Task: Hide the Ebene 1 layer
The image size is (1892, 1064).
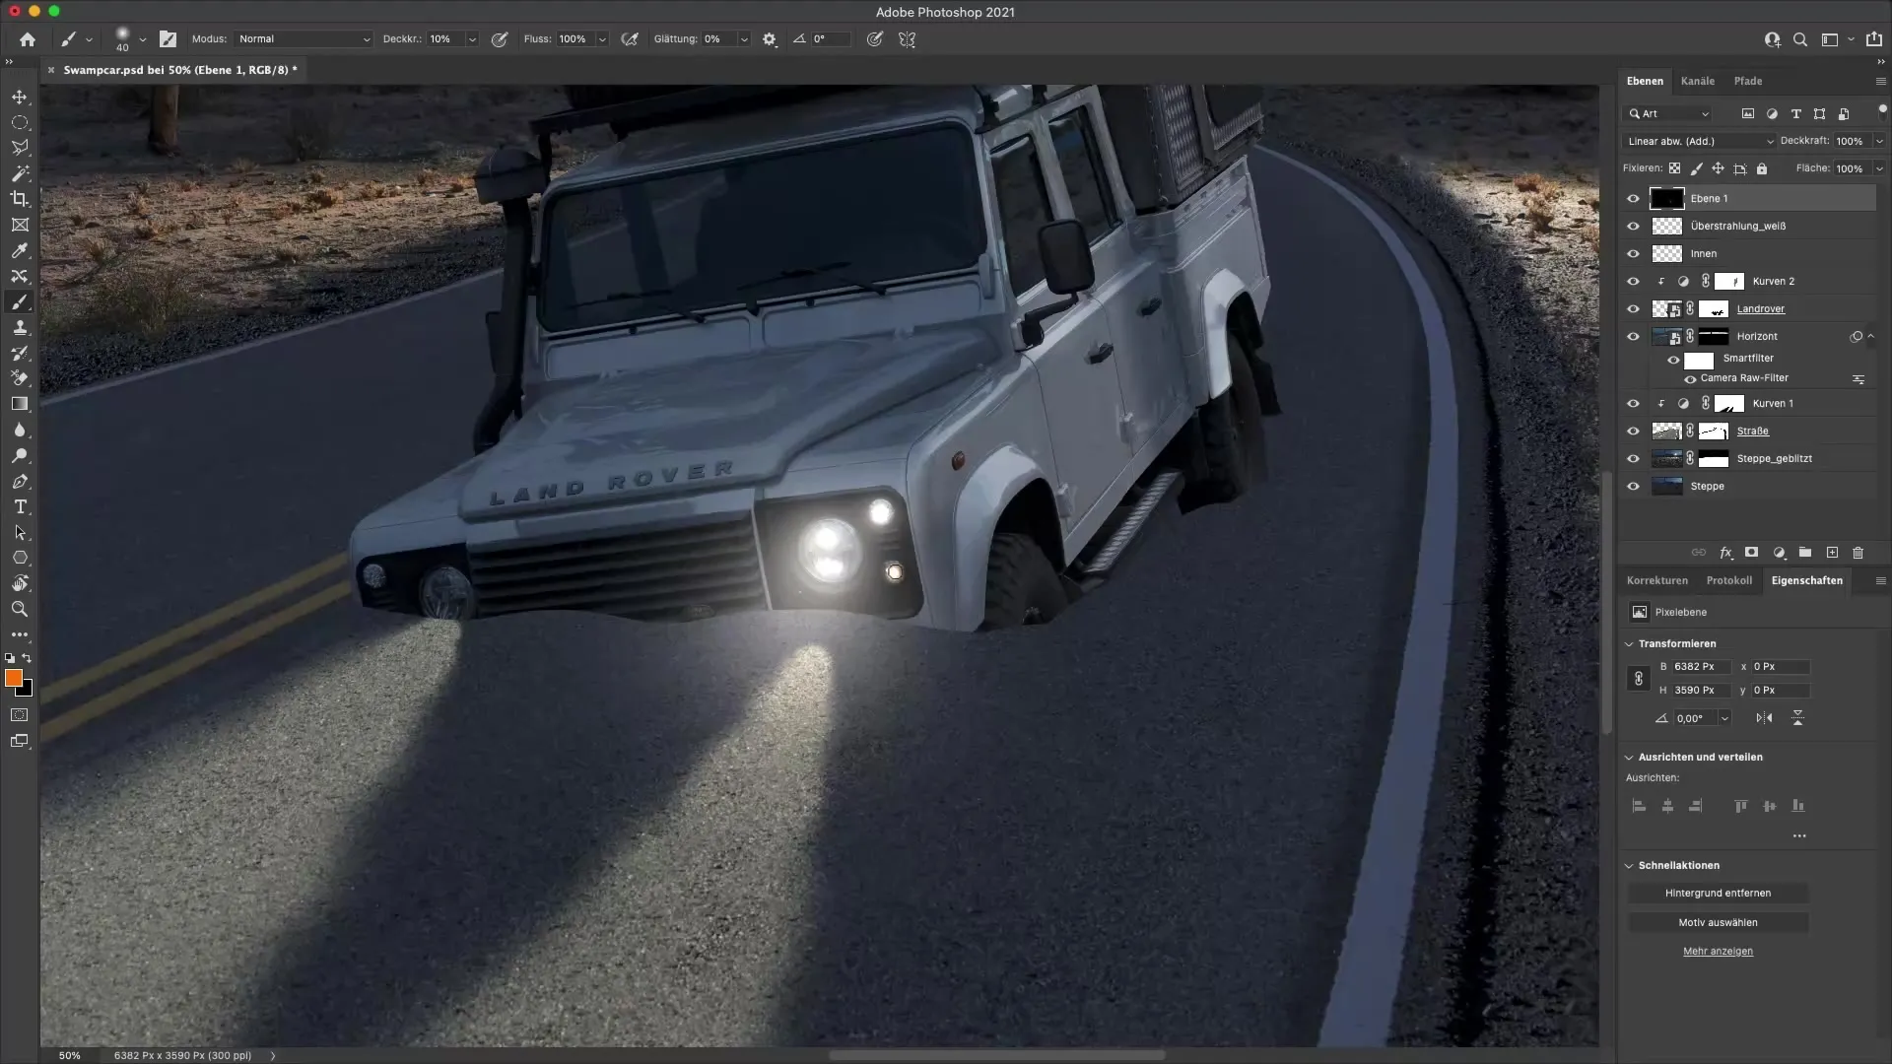Action: click(1634, 198)
